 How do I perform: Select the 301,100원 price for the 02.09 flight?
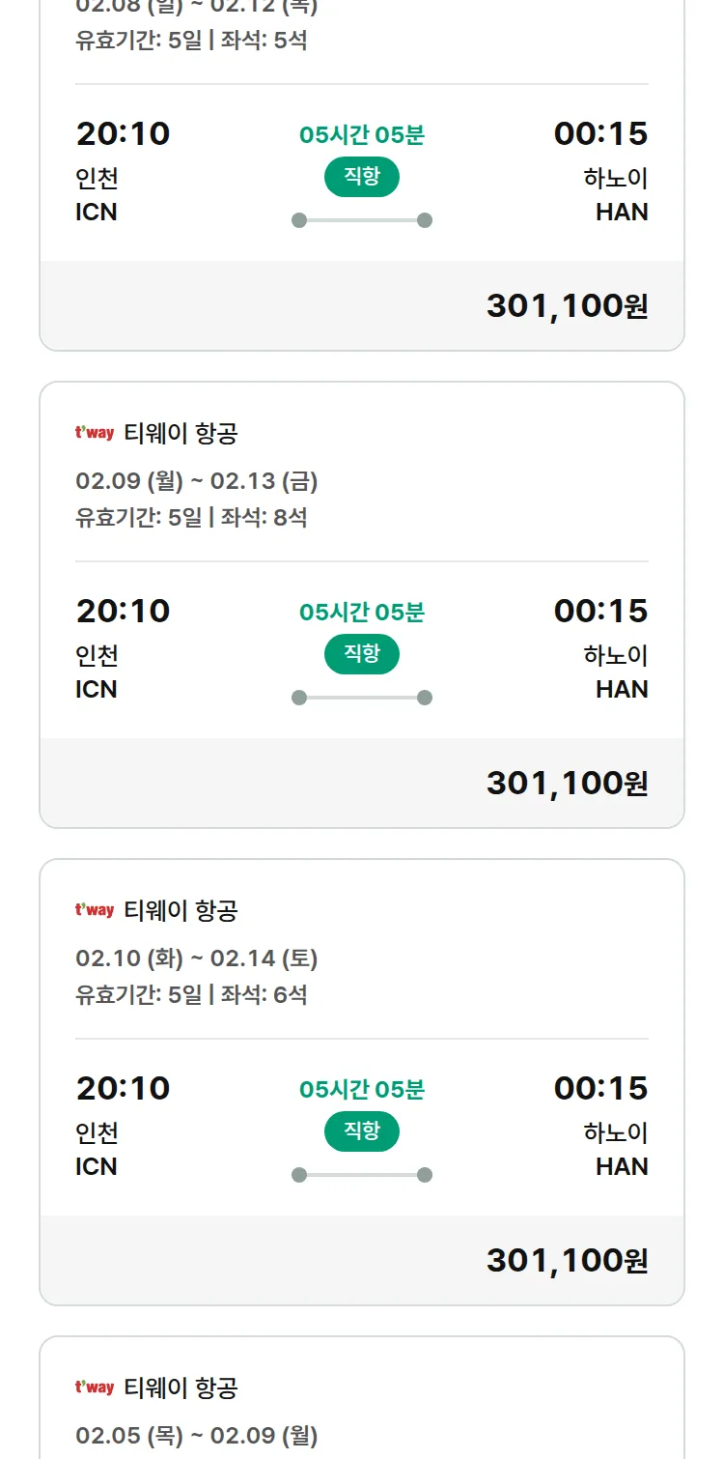567,783
